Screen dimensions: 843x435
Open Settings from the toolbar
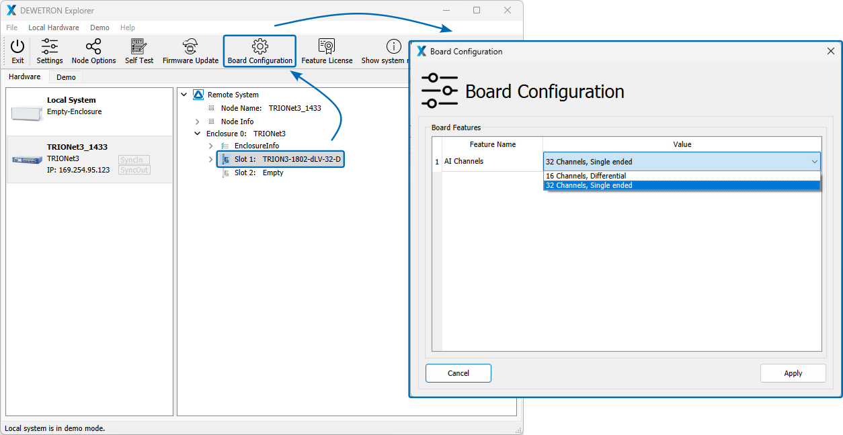(50, 52)
